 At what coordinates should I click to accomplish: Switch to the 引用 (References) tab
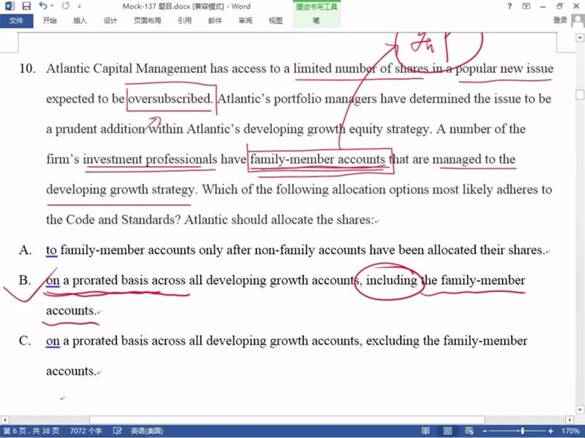tap(185, 20)
